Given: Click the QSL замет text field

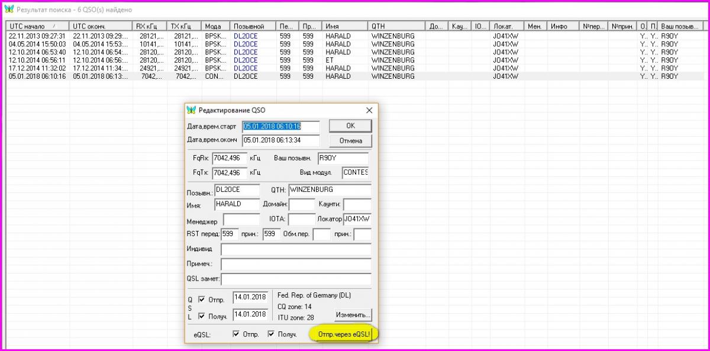Looking at the screenshot, I should point(296,279).
